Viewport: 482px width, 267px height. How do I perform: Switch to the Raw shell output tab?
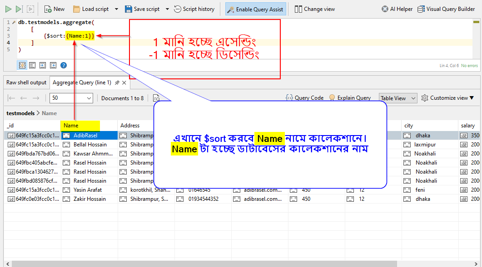tap(26, 83)
